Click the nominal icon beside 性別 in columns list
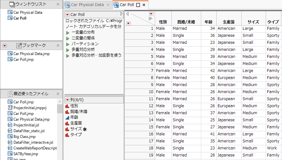This screenshot has width=282, height=160. point(67,106)
